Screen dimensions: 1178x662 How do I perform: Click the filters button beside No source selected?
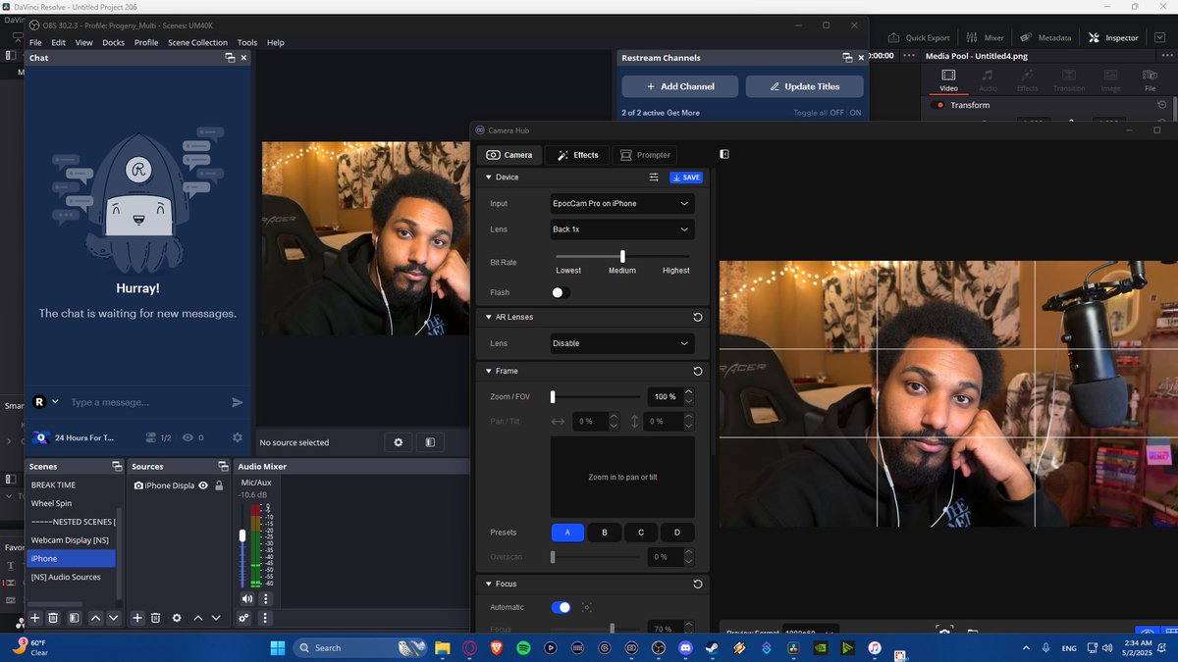pyautogui.click(x=430, y=442)
